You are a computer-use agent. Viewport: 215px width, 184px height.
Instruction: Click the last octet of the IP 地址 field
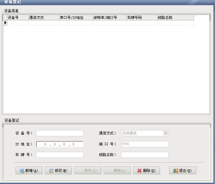(x=73, y=144)
